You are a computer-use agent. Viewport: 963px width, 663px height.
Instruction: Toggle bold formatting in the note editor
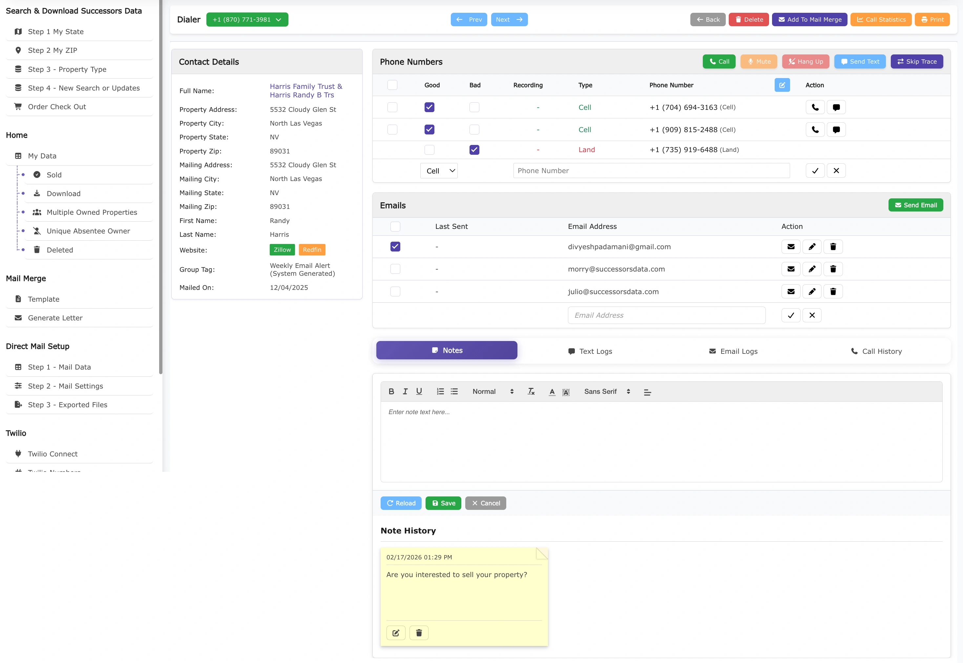(x=391, y=391)
